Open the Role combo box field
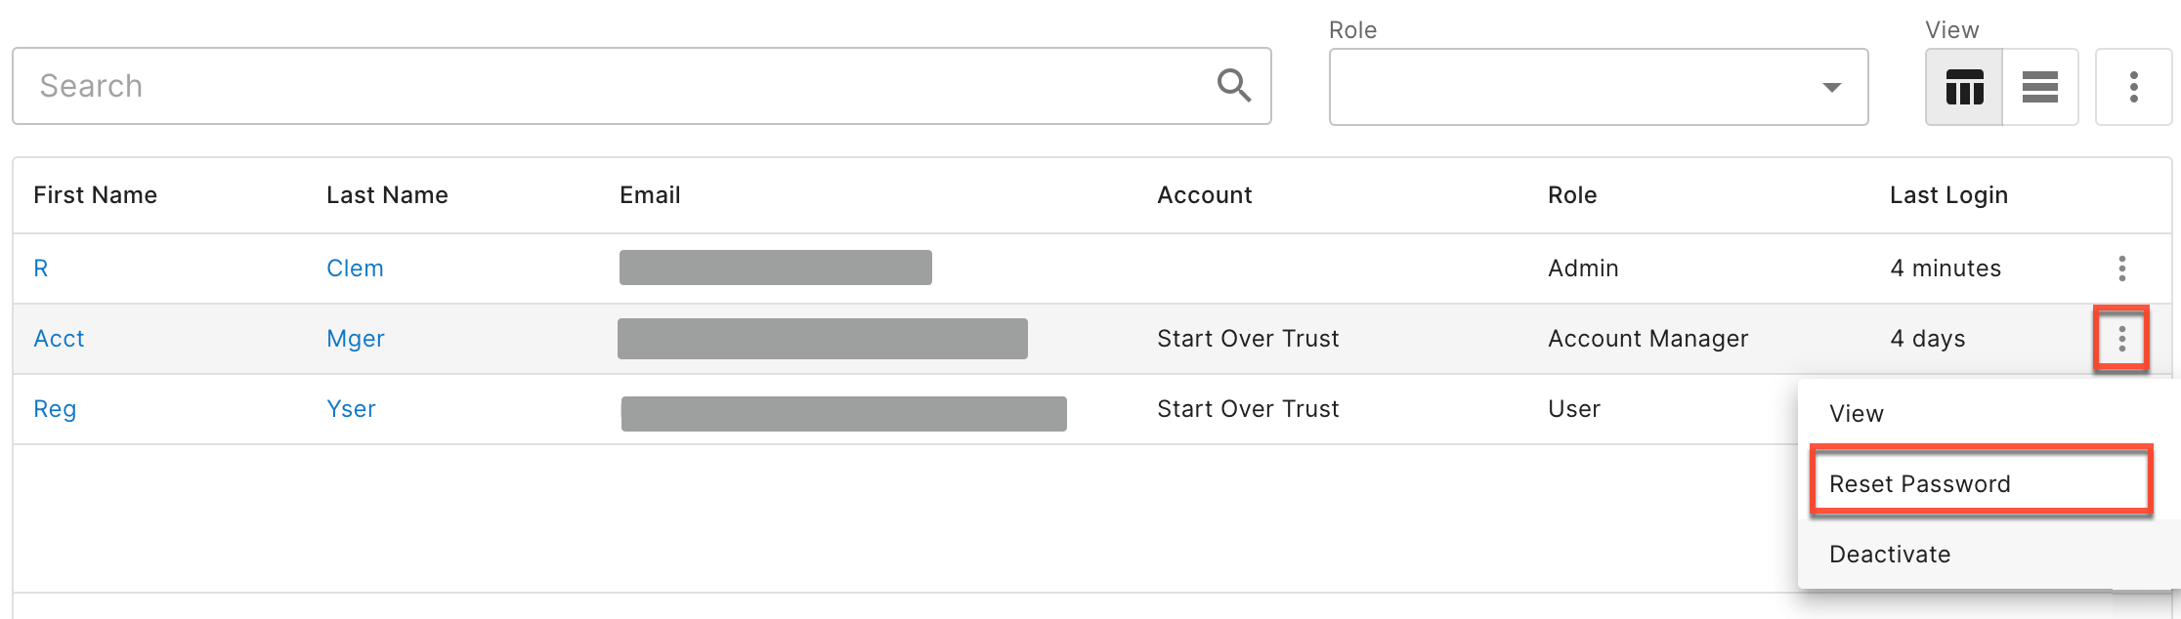Screen dimensions: 2181x619 click(x=1599, y=87)
